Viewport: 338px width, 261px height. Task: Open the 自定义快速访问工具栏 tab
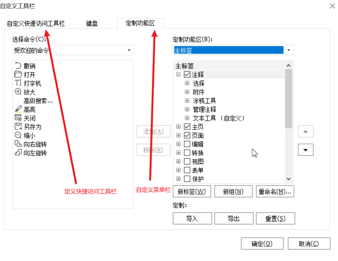(36, 24)
